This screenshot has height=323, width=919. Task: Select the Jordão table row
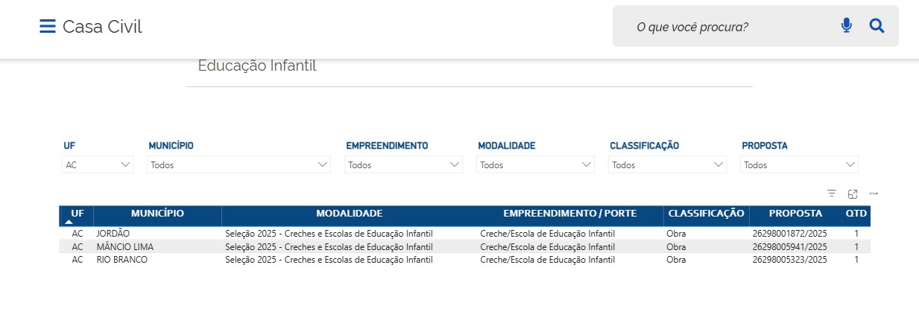click(113, 234)
